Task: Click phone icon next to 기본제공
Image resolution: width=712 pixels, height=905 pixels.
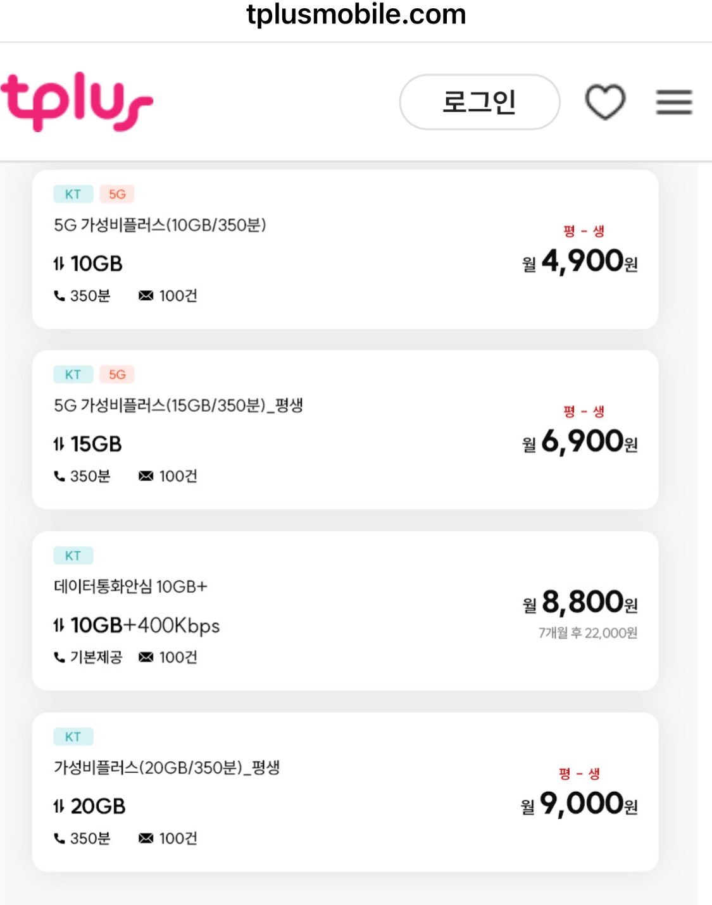Action: [59, 658]
